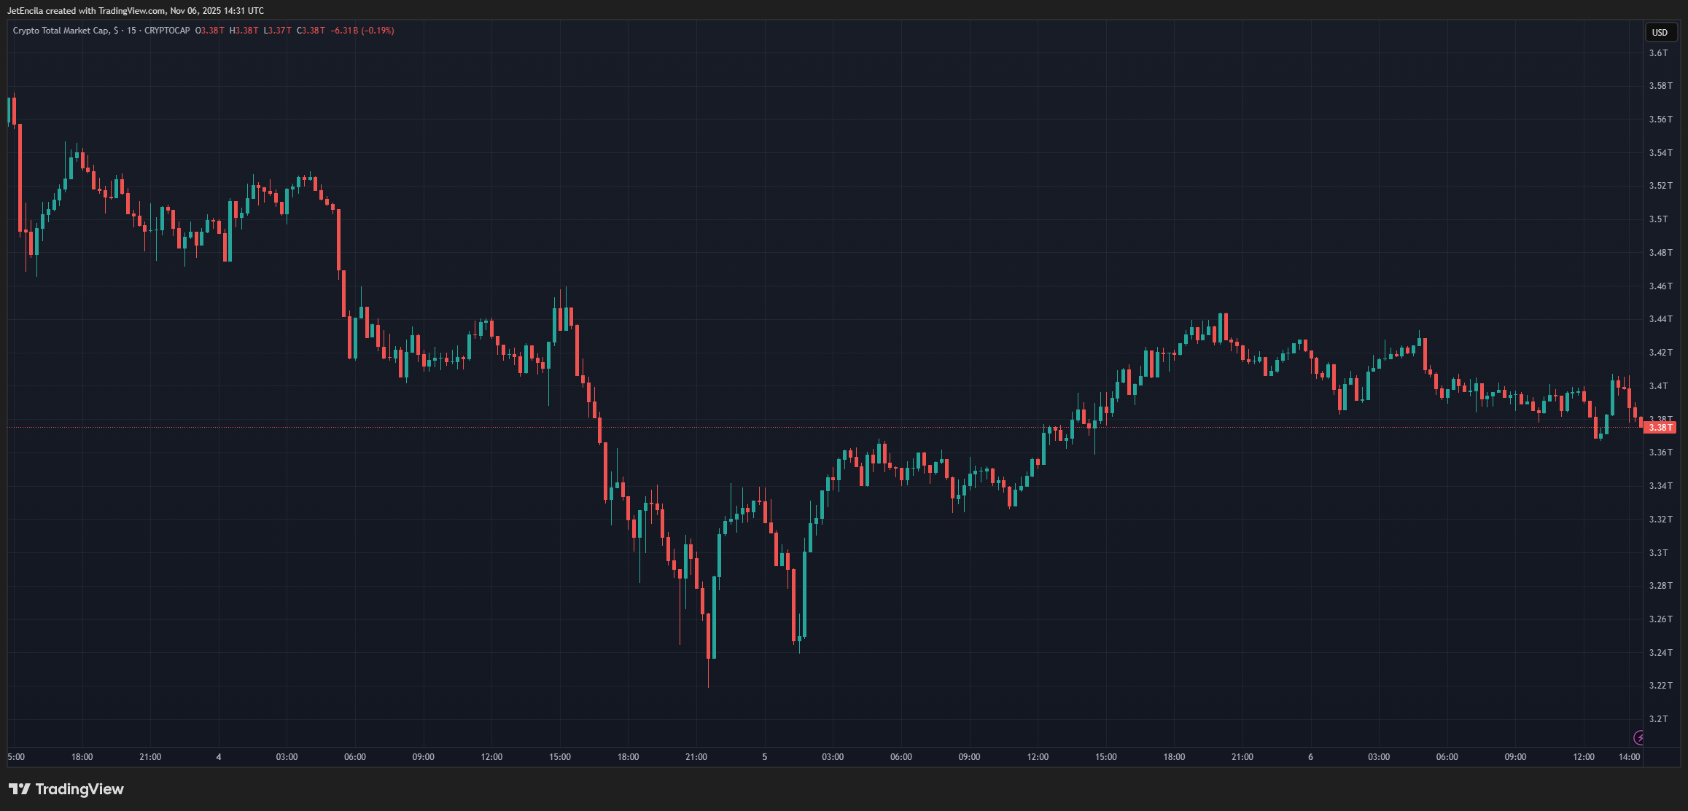Click the 3.5T label on price axis
1688x811 pixels.
pos(1658,219)
